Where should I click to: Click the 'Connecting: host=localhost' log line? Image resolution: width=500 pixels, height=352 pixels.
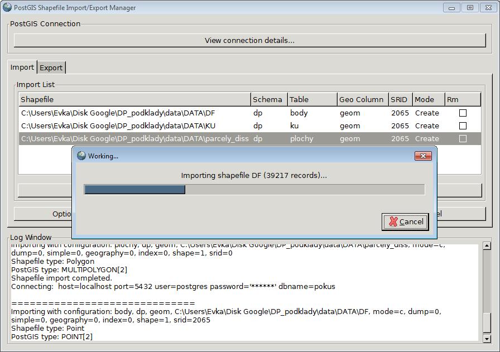tap(173, 286)
